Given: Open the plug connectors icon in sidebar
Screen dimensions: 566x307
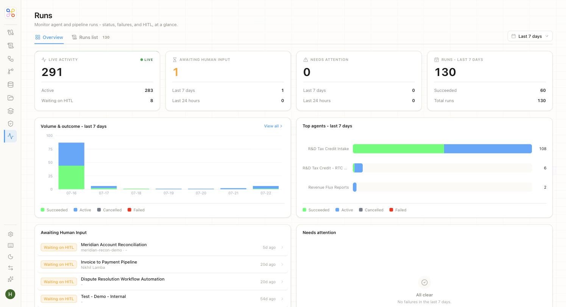Looking at the screenshot, I should 11,33.
